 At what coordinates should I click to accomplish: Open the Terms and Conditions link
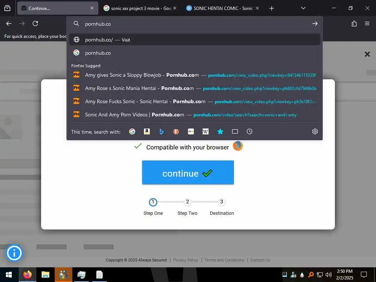point(224,260)
